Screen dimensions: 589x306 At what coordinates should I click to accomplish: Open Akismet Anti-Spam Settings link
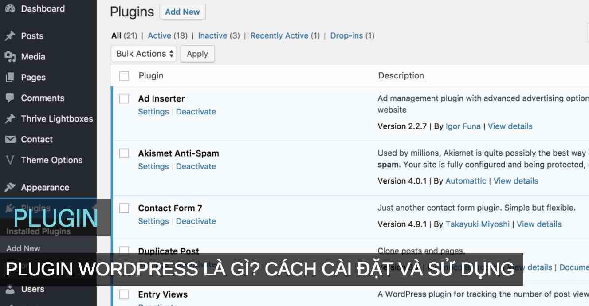[x=153, y=166]
